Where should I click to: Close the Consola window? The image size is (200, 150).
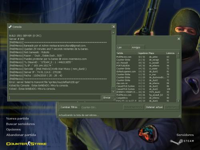114,27
